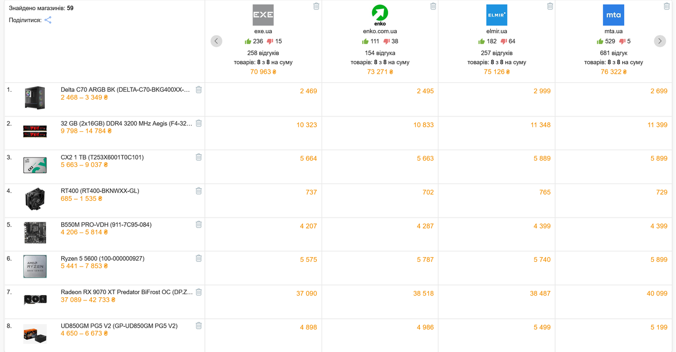Open 32 GB DDR4 3200 MHz Aegis link
Screen dimensions: 676x352
click(126, 123)
